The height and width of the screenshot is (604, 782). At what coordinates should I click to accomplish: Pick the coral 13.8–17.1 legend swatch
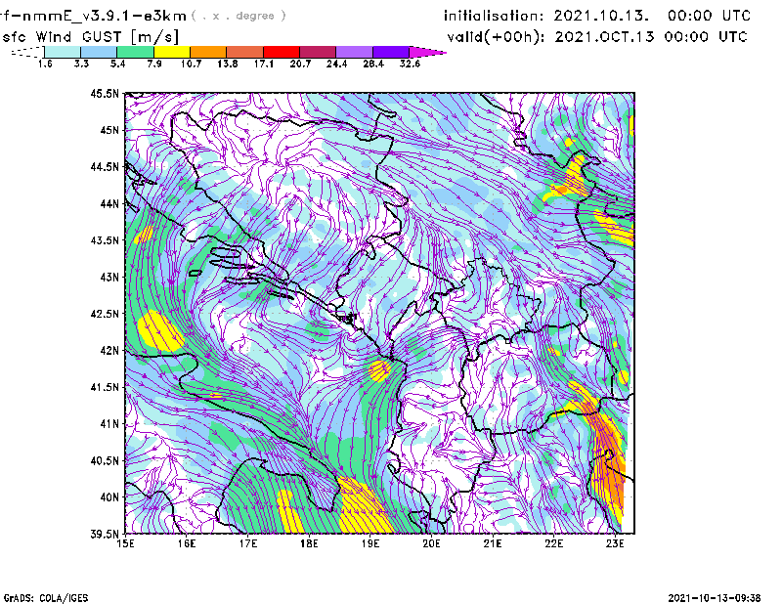245,52
